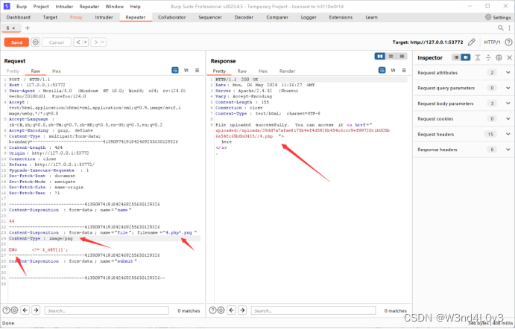Click the response search input field
Image resolution: width=515 pixels, height=329 pixels.
[x=313, y=310]
